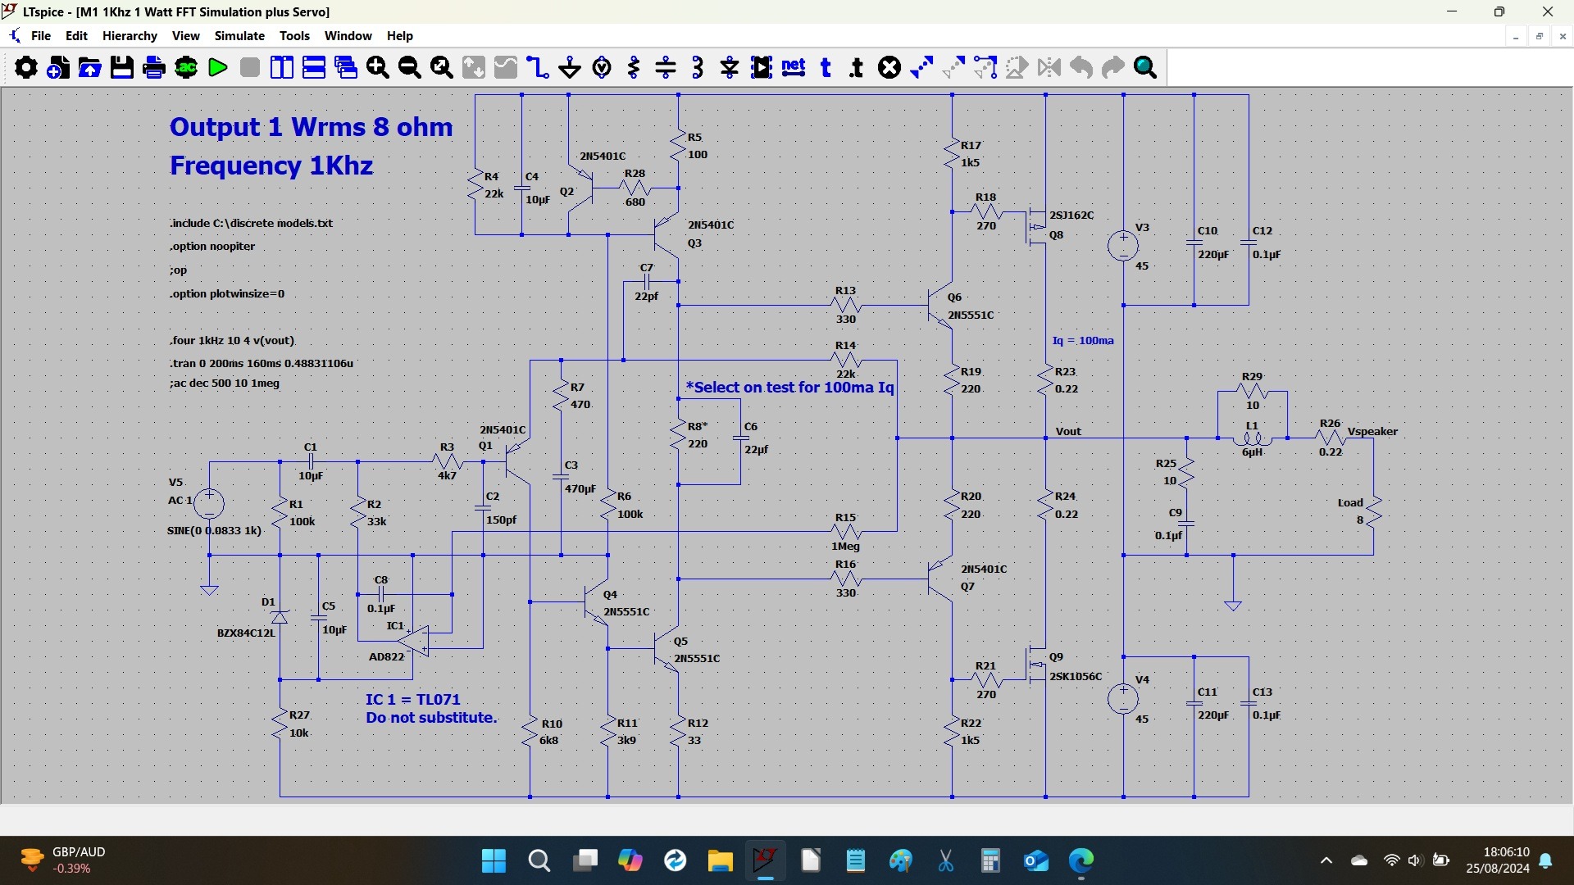Tile windows vertically
The image size is (1574, 885).
[281, 67]
